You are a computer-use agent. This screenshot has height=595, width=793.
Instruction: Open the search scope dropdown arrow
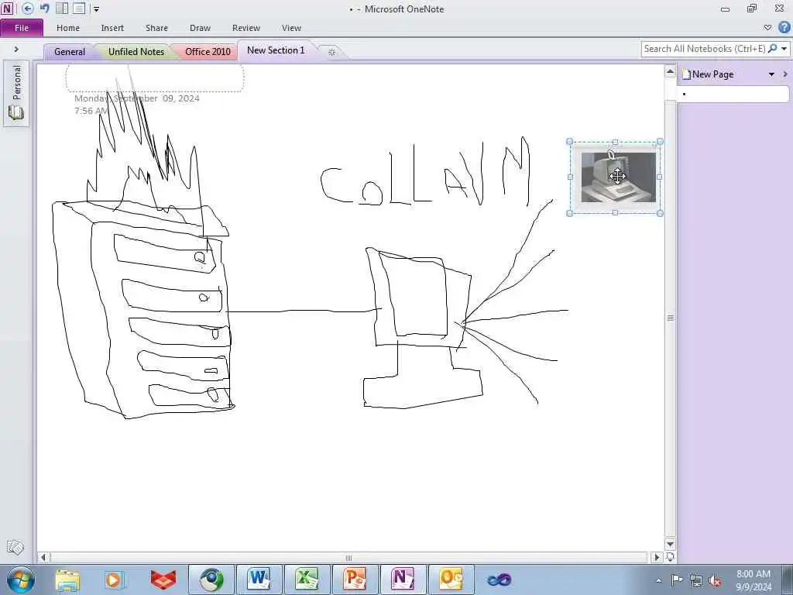click(x=784, y=49)
